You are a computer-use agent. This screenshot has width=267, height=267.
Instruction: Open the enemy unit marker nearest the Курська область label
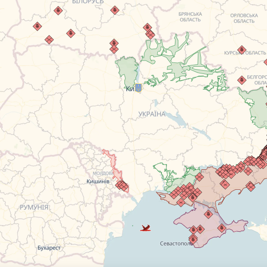pyautogui.click(x=242, y=50)
